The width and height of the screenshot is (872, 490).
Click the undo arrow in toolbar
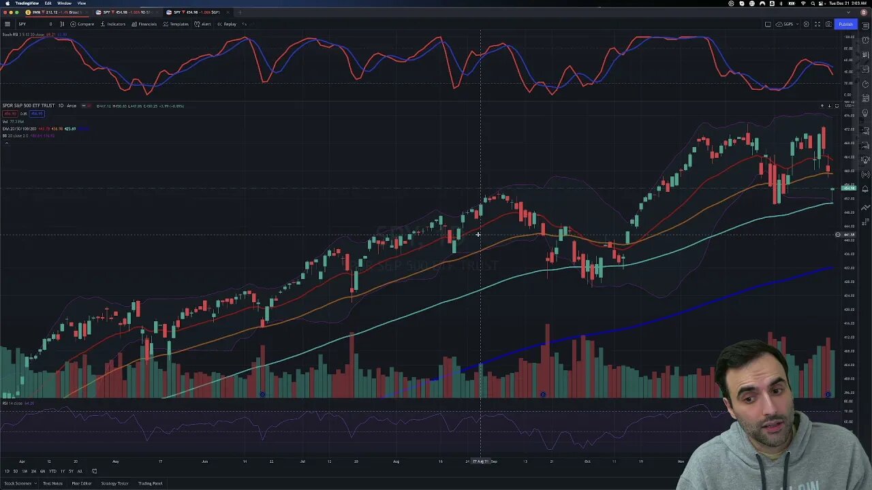[x=244, y=24]
